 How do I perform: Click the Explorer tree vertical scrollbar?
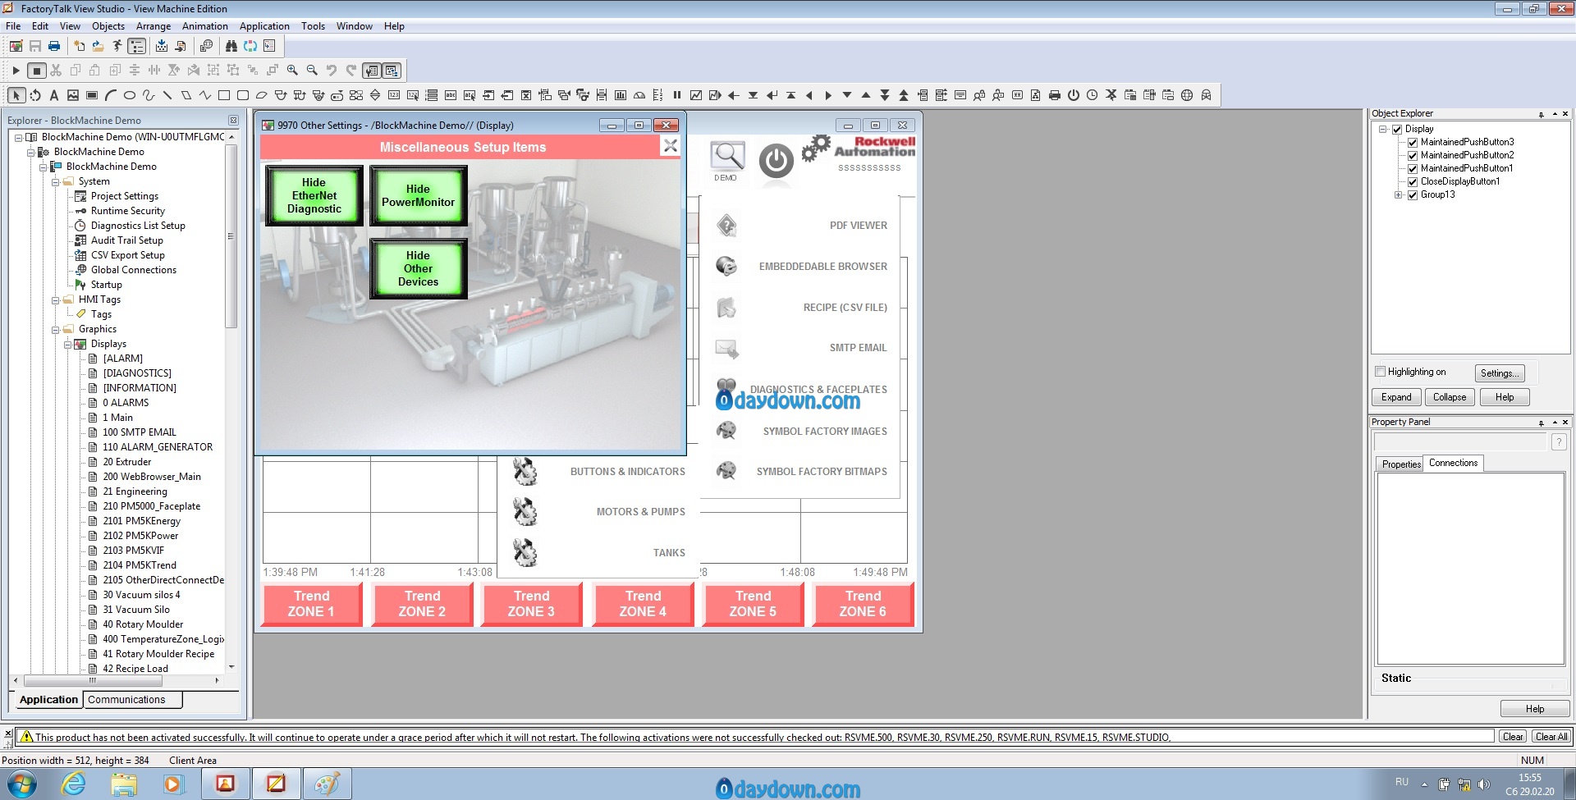coord(231,236)
